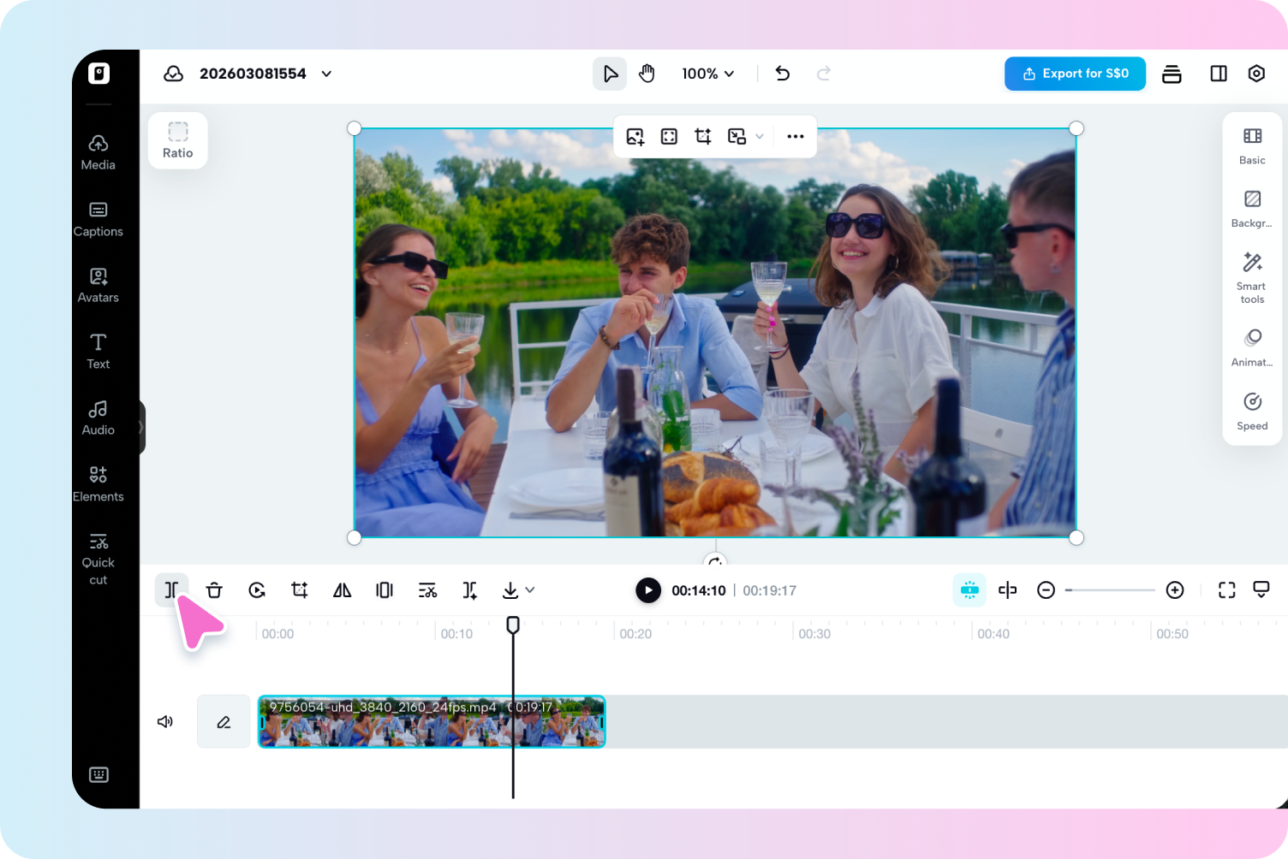This screenshot has height=859, width=1288.
Task: Expand the 100% zoom level dropdown
Action: click(x=708, y=74)
